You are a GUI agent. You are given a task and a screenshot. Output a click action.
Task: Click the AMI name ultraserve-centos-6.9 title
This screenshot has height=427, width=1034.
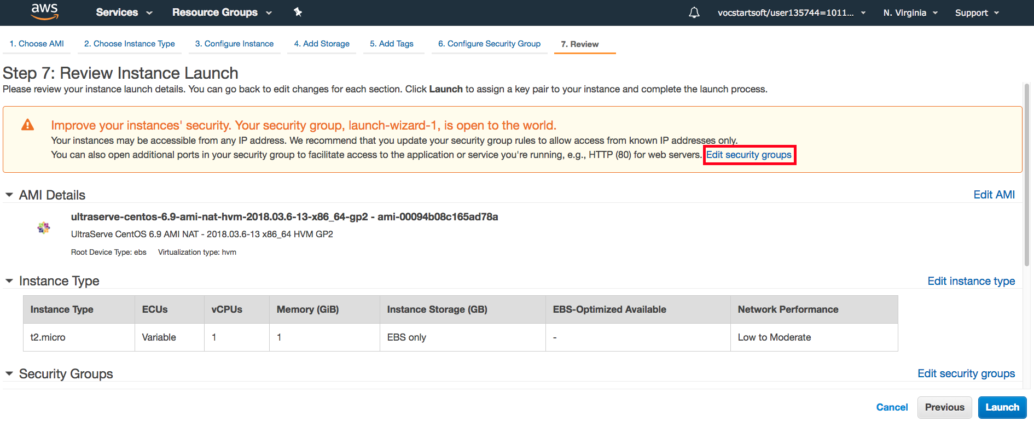coord(284,217)
